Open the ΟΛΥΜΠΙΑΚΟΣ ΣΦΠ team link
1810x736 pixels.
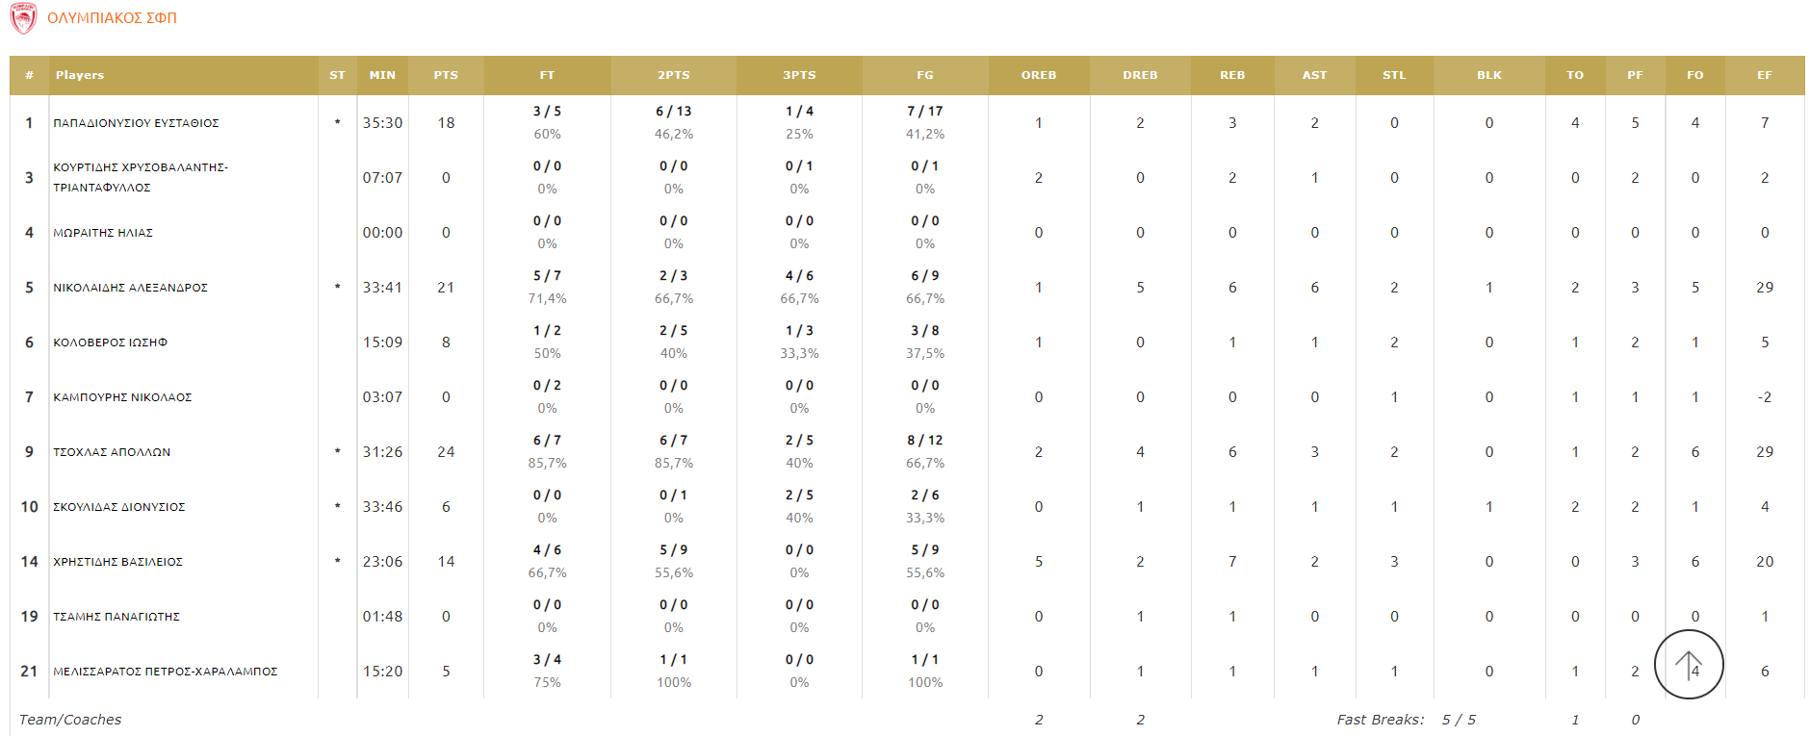point(112,18)
